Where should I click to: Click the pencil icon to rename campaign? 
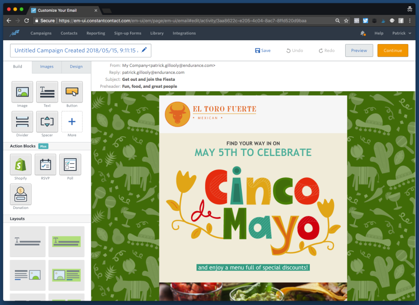pyautogui.click(x=144, y=50)
